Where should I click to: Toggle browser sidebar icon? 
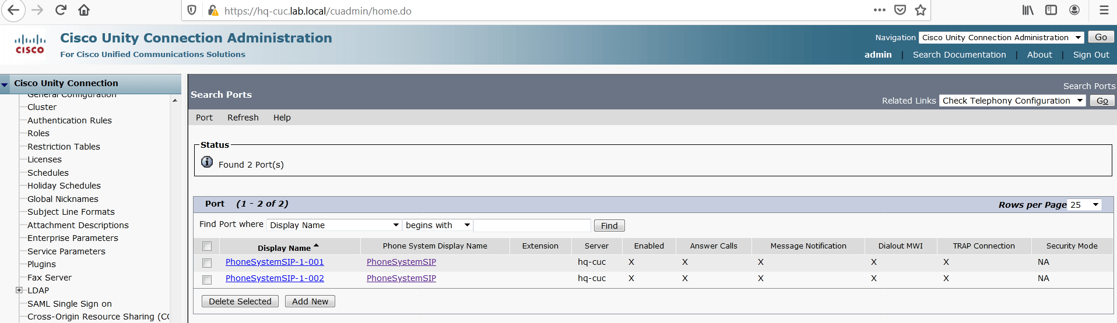click(x=1051, y=10)
